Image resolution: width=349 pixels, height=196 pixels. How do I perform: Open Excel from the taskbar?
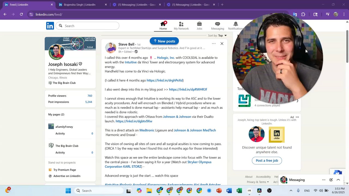click(x=239, y=191)
